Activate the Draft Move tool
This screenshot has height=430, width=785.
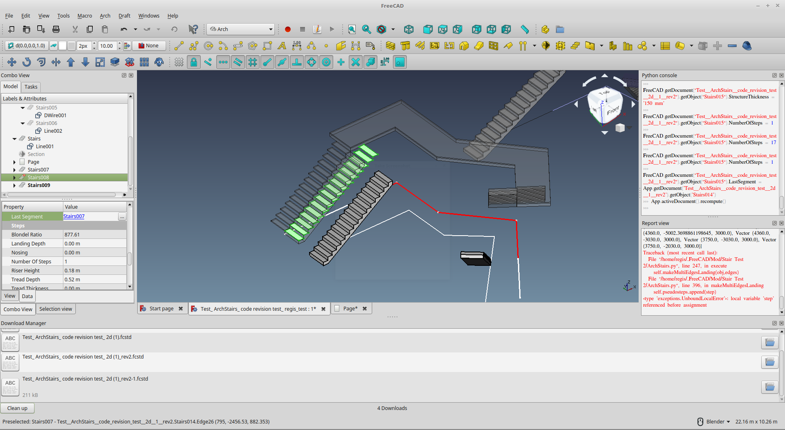click(11, 62)
